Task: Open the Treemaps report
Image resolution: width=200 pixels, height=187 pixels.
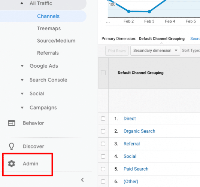Action: 49,28
